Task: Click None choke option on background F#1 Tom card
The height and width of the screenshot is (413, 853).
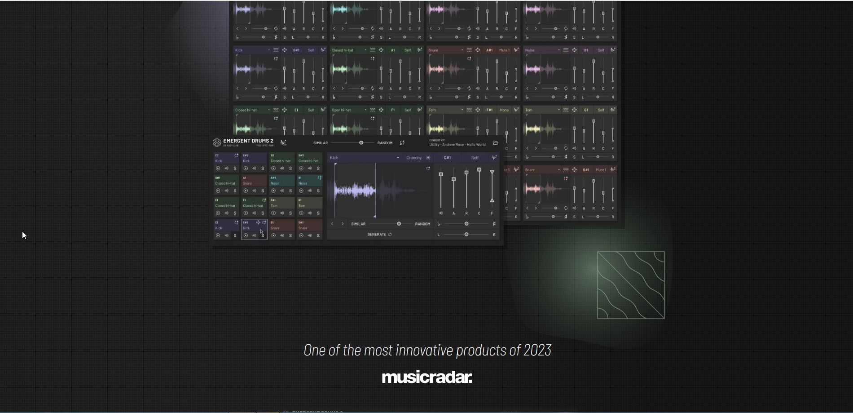Action: click(504, 110)
